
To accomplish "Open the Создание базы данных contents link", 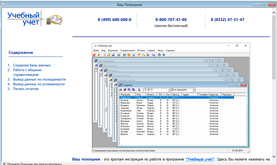I will tap(32, 65).
